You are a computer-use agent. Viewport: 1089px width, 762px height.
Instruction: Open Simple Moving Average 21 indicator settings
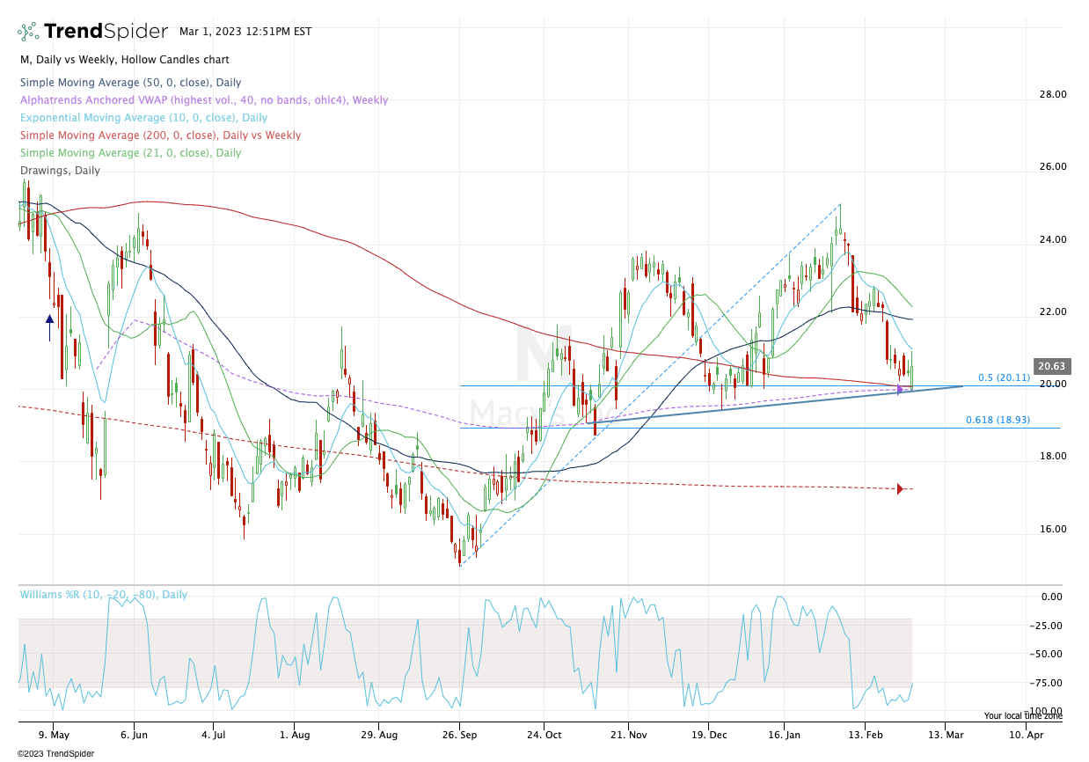coord(129,153)
